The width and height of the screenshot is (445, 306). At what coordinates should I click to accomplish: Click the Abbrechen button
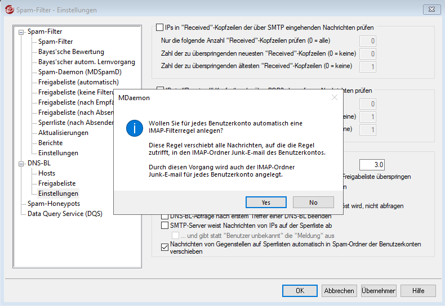coord(339,291)
